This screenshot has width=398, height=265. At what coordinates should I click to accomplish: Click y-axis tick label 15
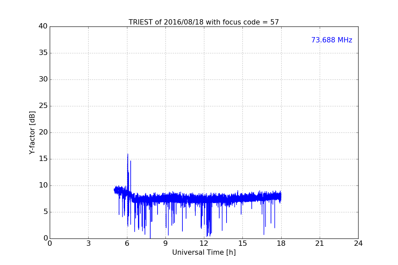click(43, 159)
